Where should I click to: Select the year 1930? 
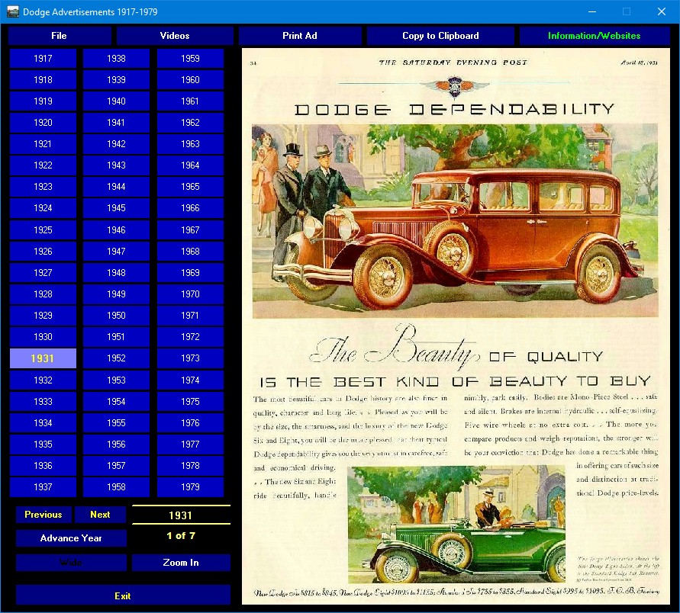[x=43, y=336]
